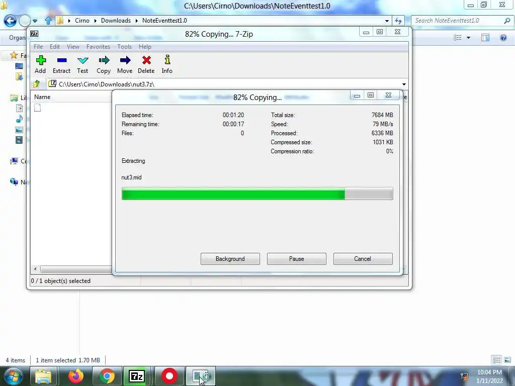The height and width of the screenshot is (386, 515).
Task: Click the Move toolbar icon
Action: pos(125,60)
